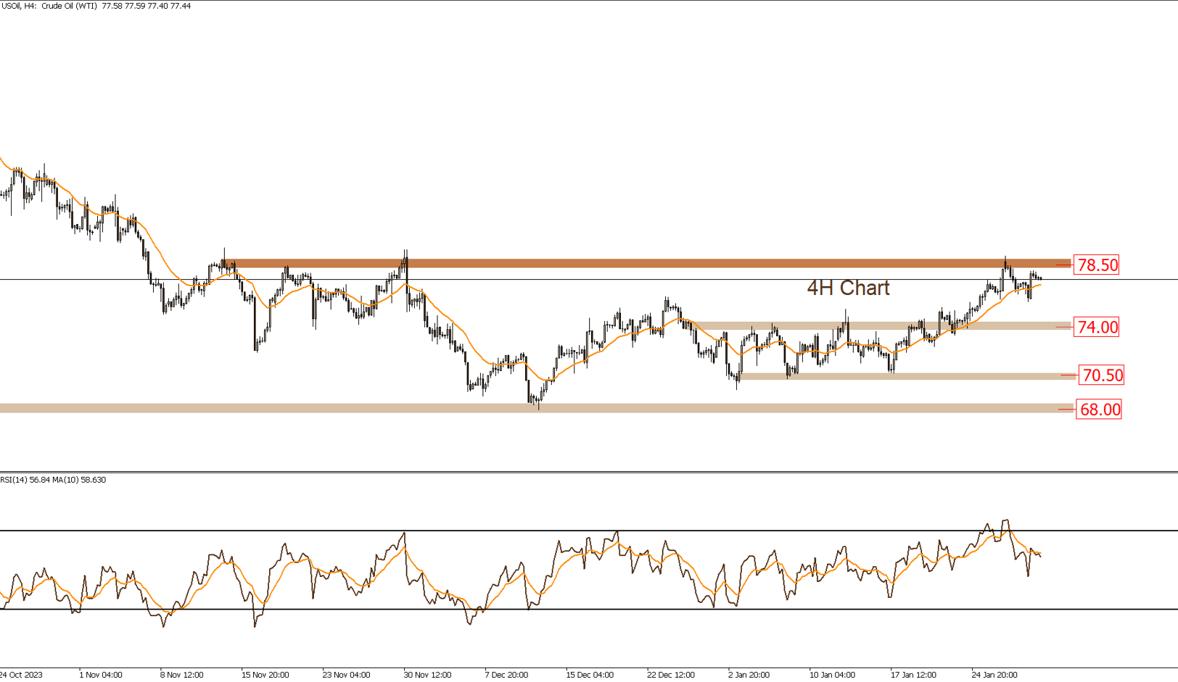Select the wide 68.00 support zone band
This screenshot has height=682, width=1178.
(290, 408)
